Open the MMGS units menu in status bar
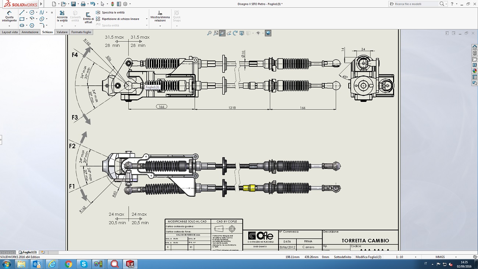 440,257
